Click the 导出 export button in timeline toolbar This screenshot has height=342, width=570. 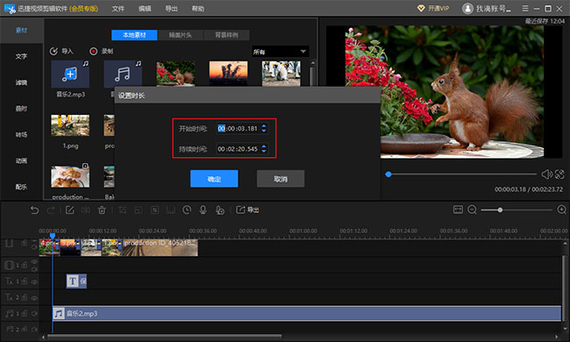tap(247, 210)
